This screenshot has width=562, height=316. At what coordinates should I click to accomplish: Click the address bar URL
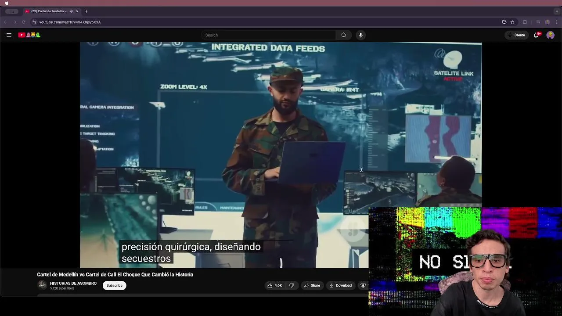[x=70, y=22]
